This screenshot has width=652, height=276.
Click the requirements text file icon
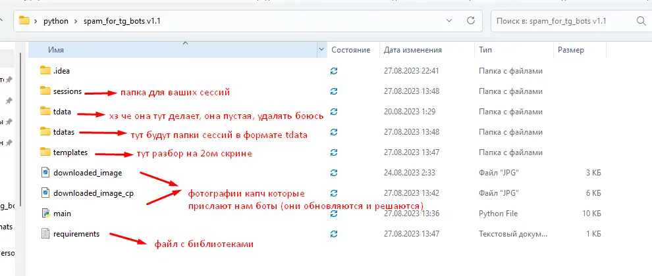(x=45, y=233)
